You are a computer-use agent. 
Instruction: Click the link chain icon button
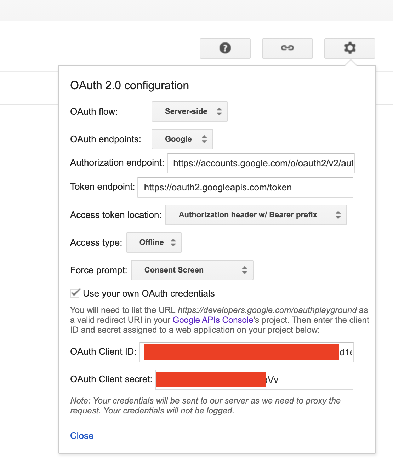pyautogui.click(x=287, y=48)
